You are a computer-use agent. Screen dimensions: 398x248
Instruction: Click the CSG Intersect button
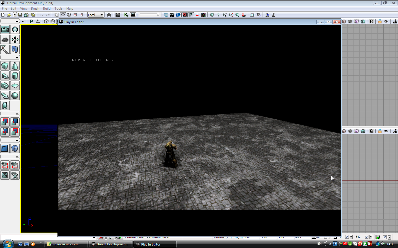pyautogui.click(x=5, y=132)
